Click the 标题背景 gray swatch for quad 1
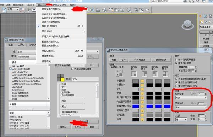This screenshot has width=213, height=137. 136,81
